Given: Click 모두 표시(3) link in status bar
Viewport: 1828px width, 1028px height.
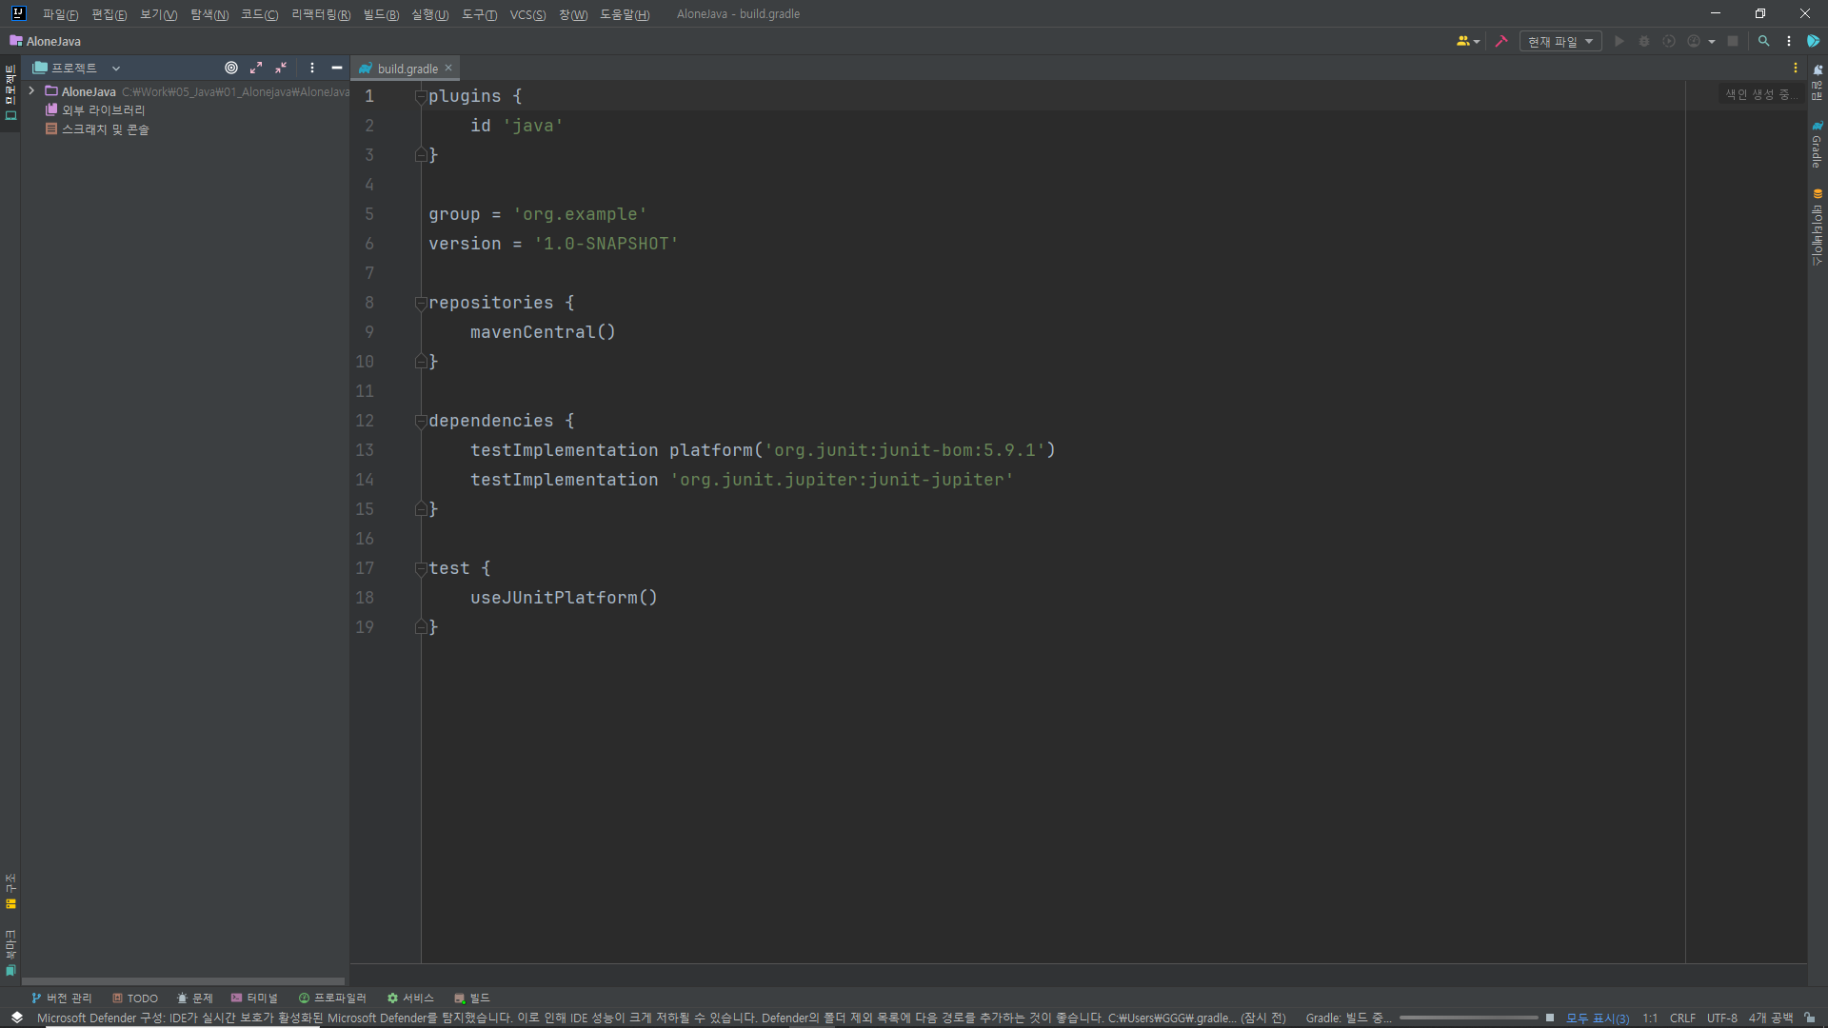Looking at the screenshot, I should [1597, 1018].
